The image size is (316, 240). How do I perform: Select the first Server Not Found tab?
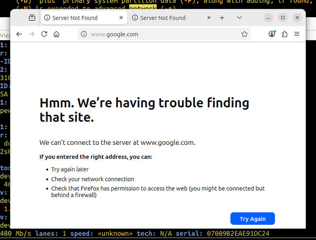79,18
